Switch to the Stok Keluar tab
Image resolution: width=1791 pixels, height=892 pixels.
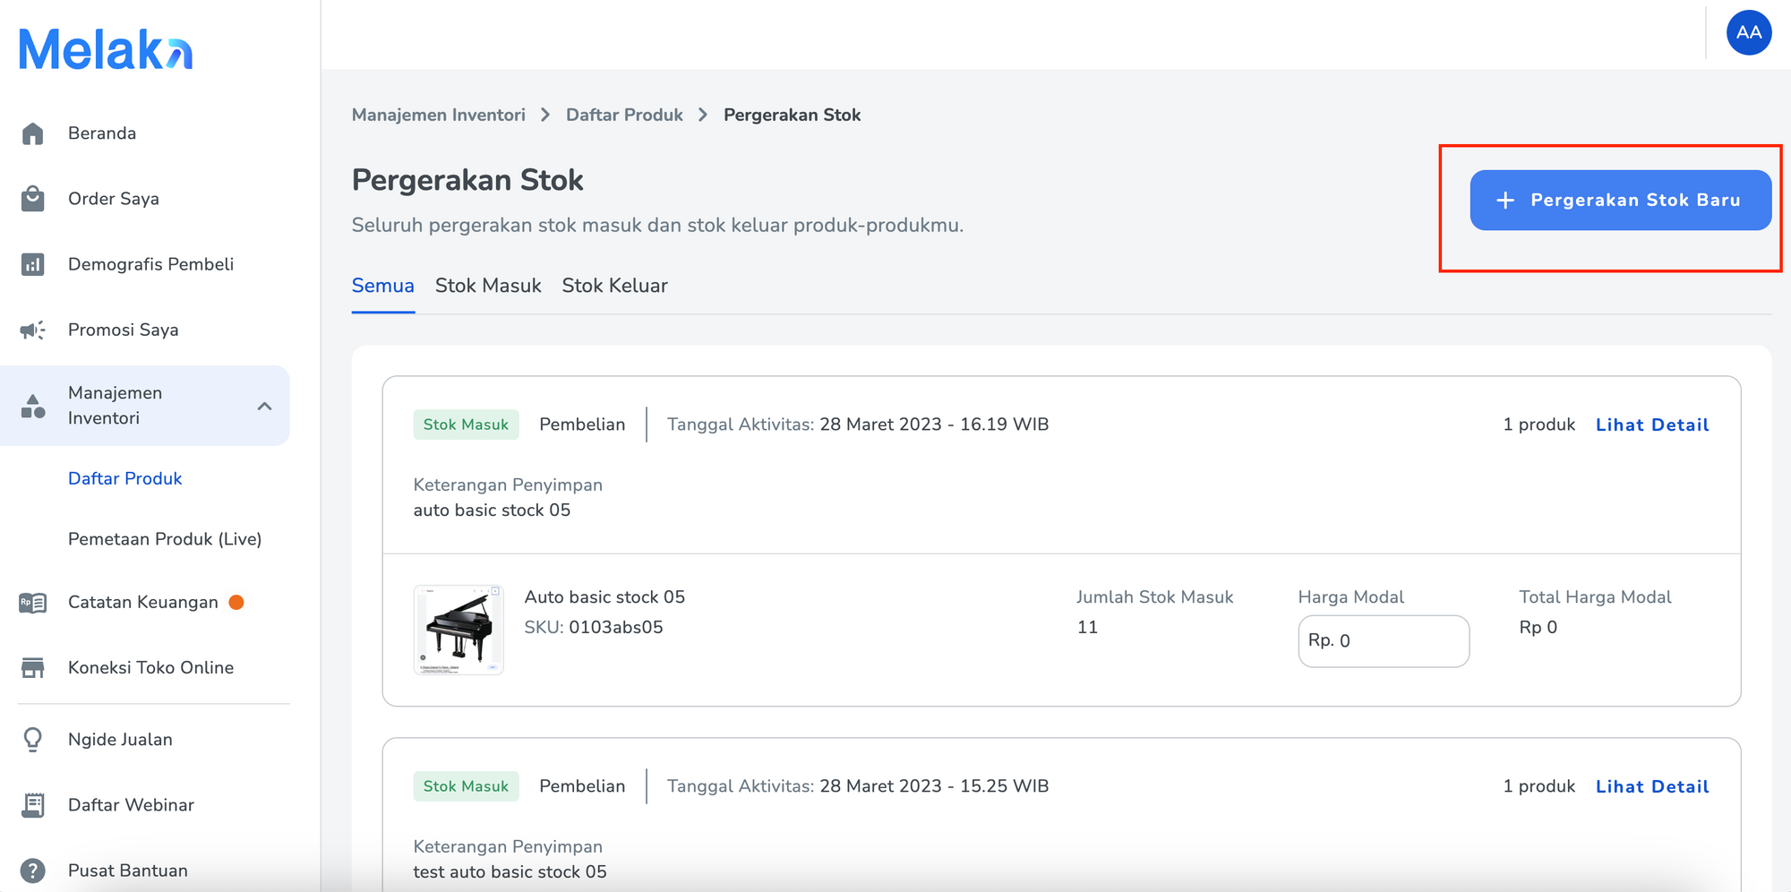(x=614, y=286)
